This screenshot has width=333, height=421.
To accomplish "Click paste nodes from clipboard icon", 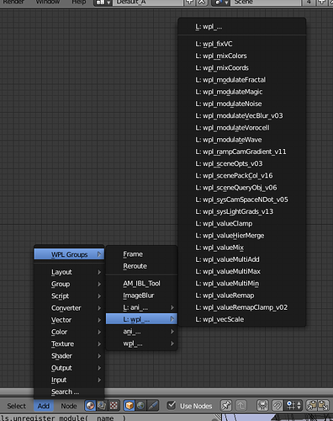I will [324, 406].
